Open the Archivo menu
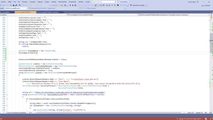This screenshot has height=120, width=213. point(3,2)
